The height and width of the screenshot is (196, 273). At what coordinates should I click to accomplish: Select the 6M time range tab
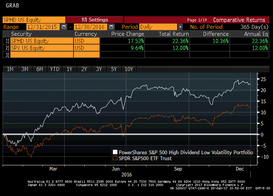click(x=39, y=69)
